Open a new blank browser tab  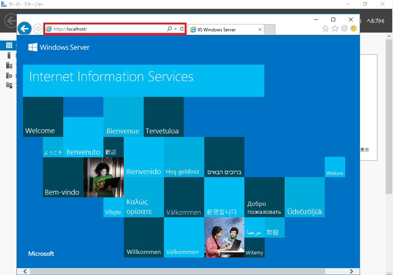click(270, 29)
